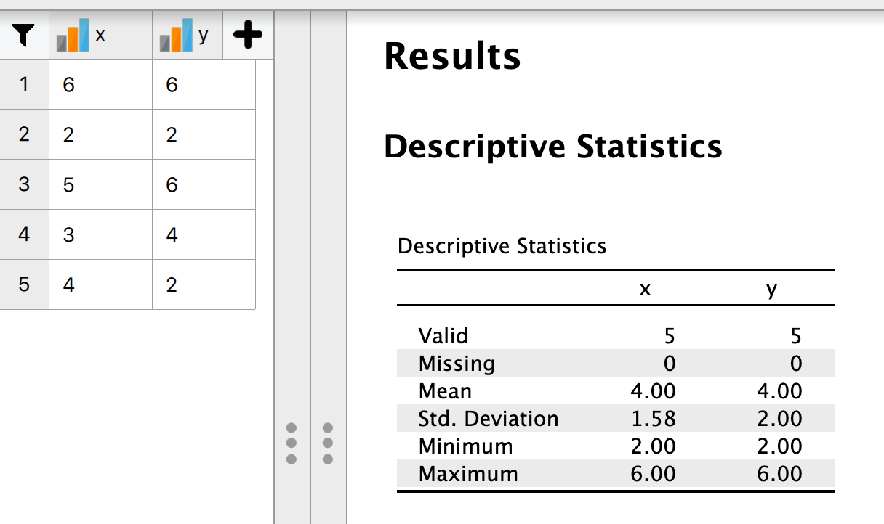Click the Descriptive Statistics heading
Viewport: 884px width, 524px height.
coord(553,146)
